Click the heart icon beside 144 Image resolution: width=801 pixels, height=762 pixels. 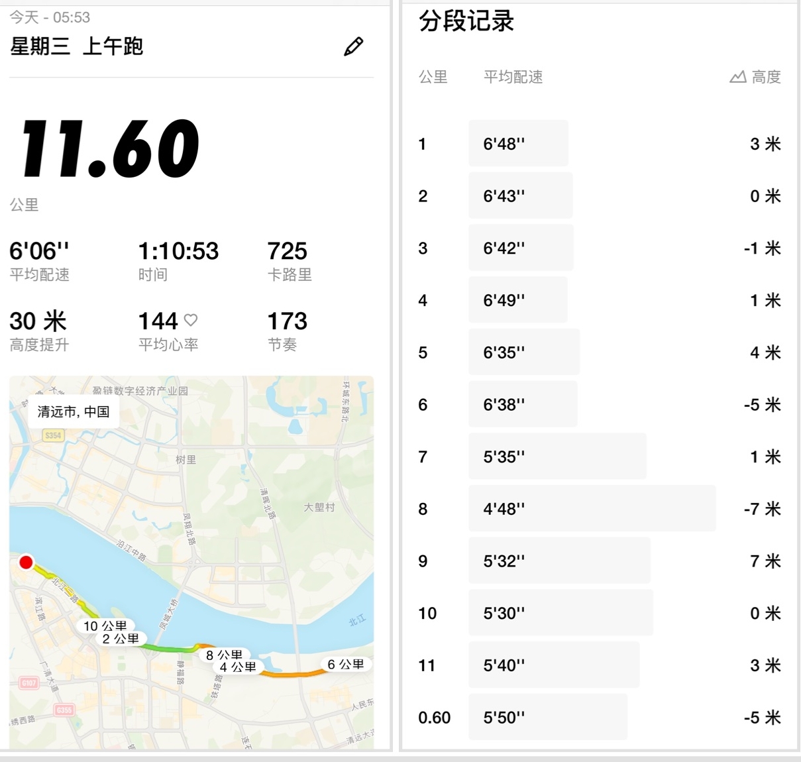pyautogui.click(x=191, y=320)
